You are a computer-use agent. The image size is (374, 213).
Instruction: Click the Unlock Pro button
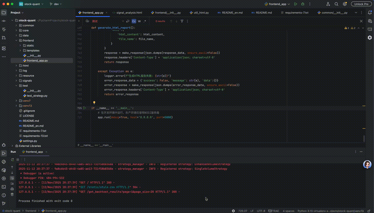pyautogui.click(x=361, y=4)
